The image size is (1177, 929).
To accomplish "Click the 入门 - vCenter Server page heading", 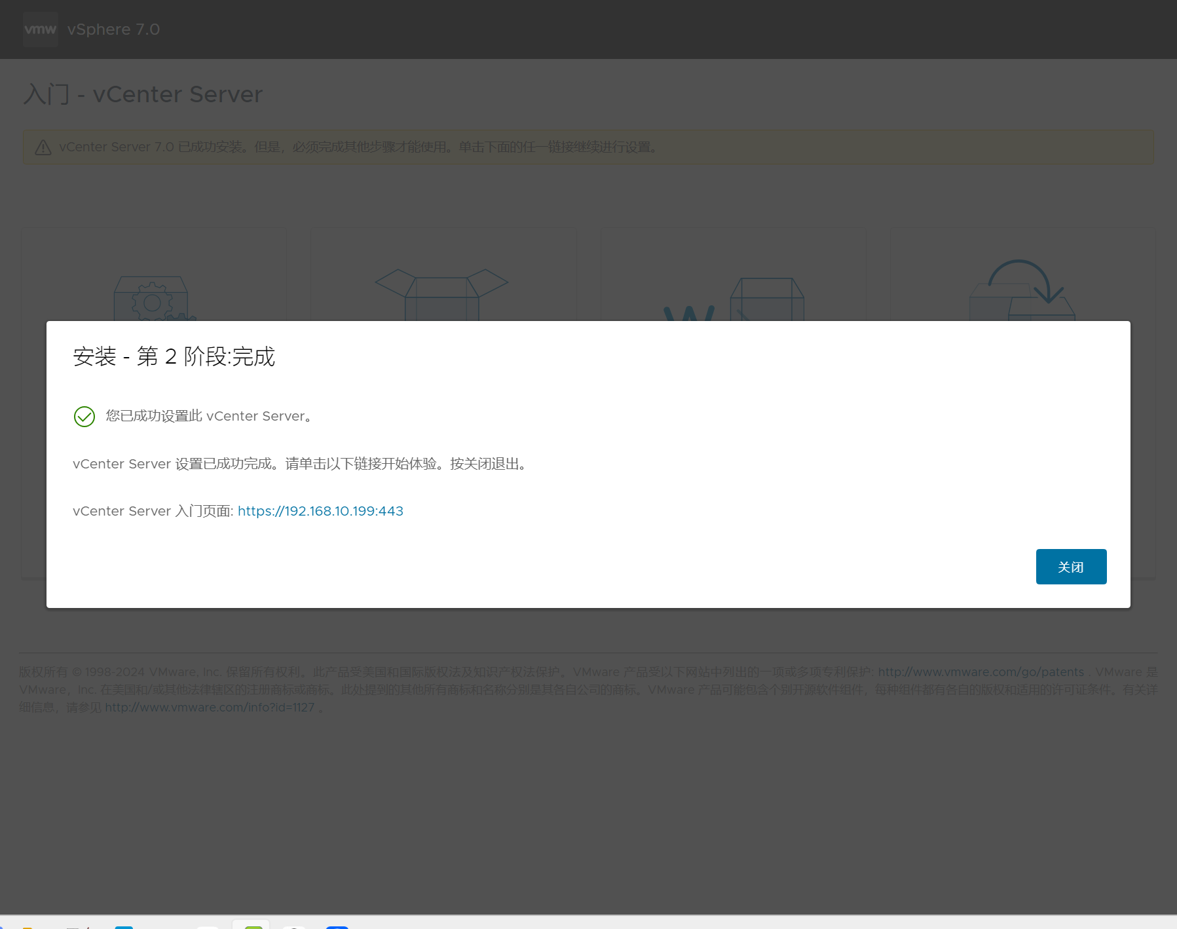I will [143, 94].
